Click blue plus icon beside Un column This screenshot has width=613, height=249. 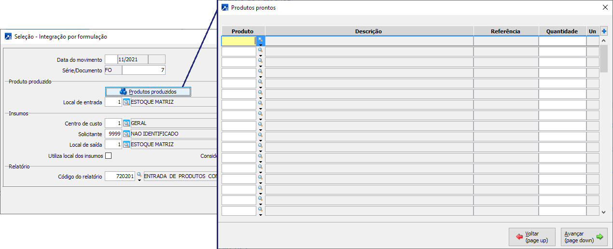pos(604,31)
